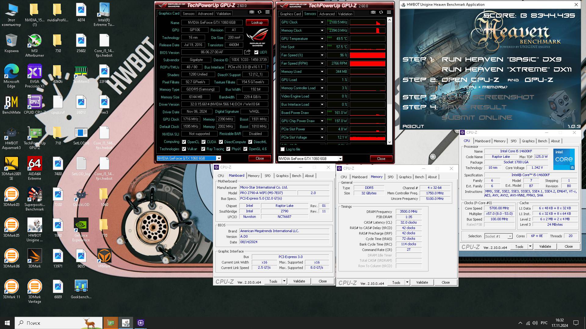Screen dimensions: 586x329
Task: Open GeForce Experience desktop icon
Action: coord(81,230)
